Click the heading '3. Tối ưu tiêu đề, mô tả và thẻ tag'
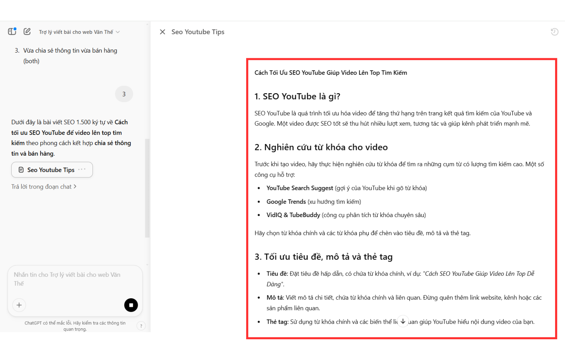The width and height of the screenshot is (565, 353). pos(323,257)
